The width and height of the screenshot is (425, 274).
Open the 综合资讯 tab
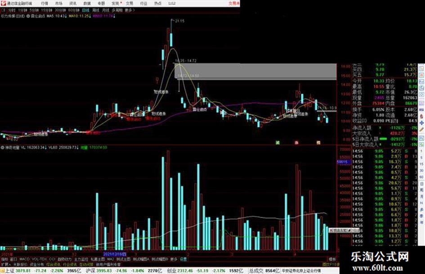(x=53, y=264)
